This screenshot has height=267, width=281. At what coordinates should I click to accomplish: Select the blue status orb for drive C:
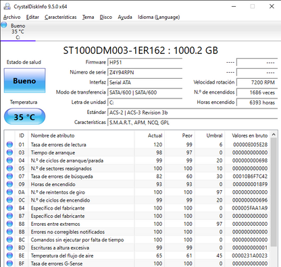[4, 25]
